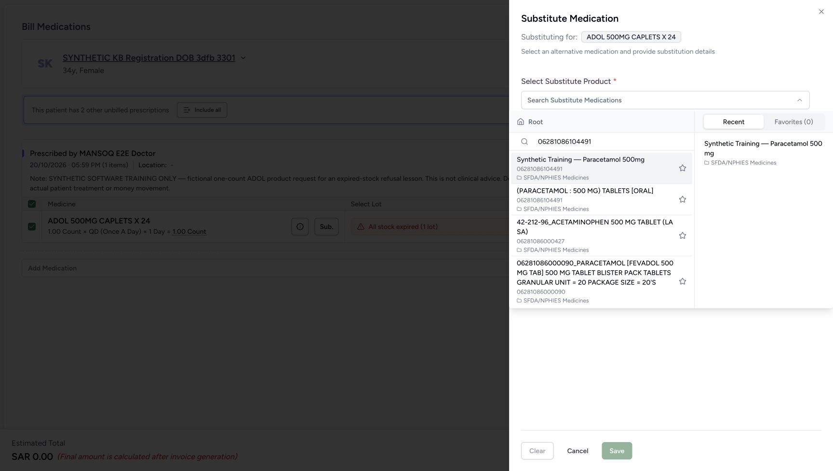Click the Cancel button
The image size is (833, 471).
578,451
